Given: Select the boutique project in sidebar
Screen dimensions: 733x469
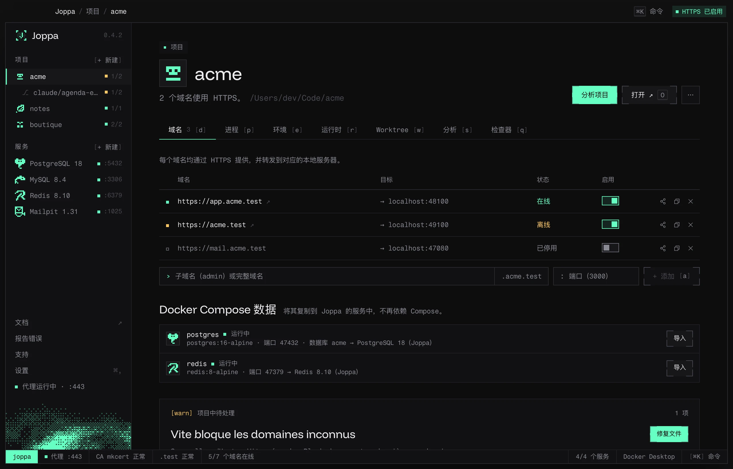Looking at the screenshot, I should click(69, 125).
